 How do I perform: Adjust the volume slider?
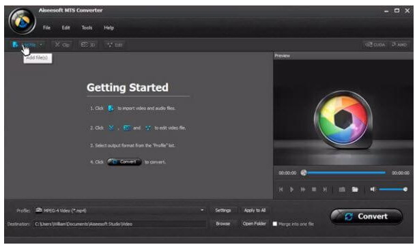click(393, 189)
